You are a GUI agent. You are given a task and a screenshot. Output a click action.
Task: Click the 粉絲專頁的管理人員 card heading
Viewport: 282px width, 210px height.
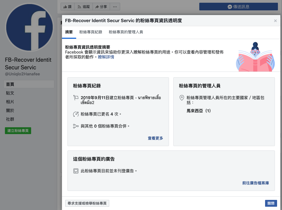pyautogui.click(x=200, y=86)
